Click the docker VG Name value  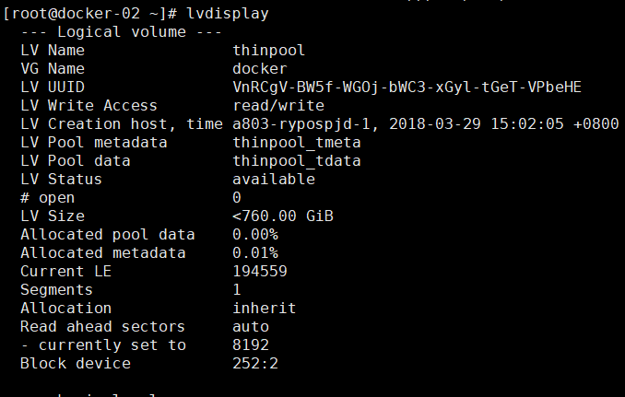click(x=259, y=69)
